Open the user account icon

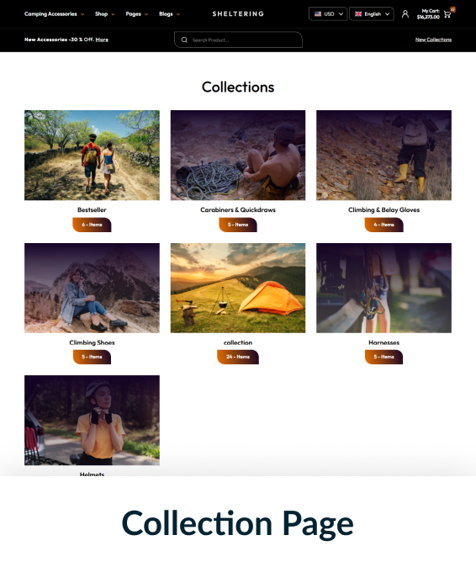405,14
